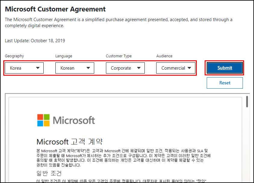Click the document viewer scrollbar thumb

247,102
